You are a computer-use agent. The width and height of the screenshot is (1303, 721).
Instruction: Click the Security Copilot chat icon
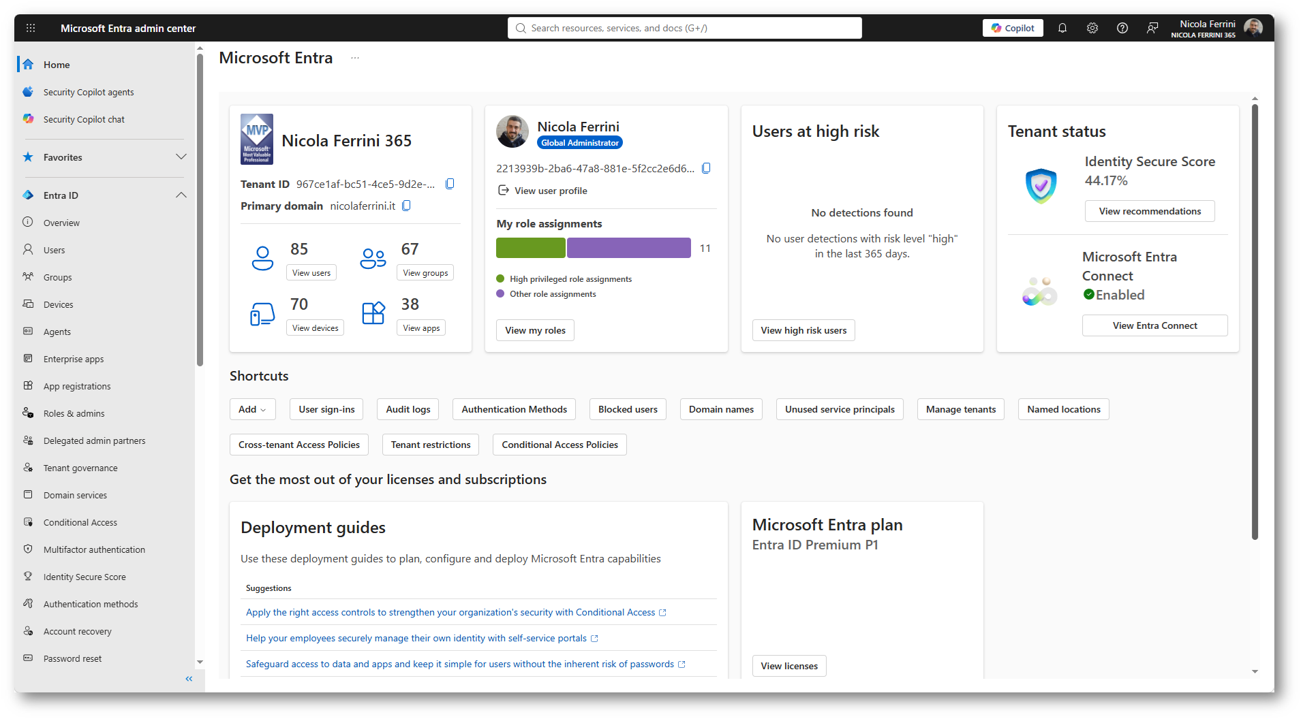[x=28, y=118]
